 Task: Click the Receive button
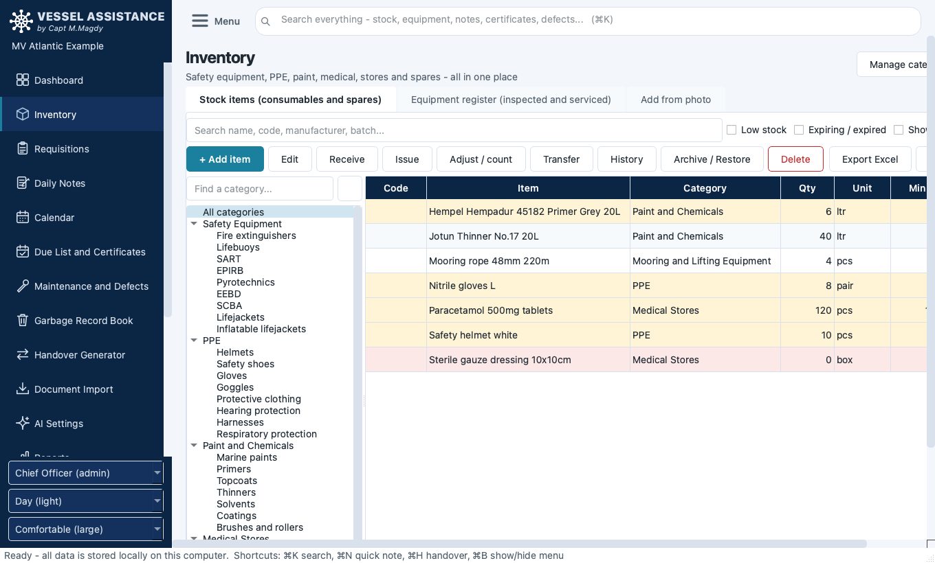[x=347, y=159]
